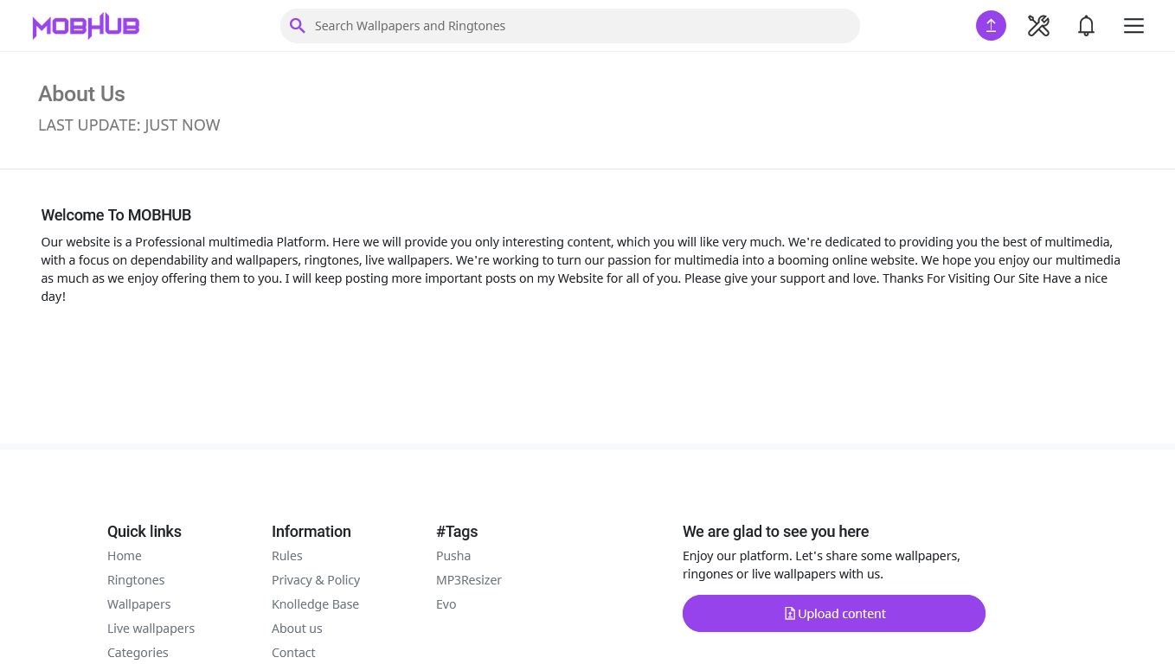
Task: Open the Home quick link
Action: 125,556
